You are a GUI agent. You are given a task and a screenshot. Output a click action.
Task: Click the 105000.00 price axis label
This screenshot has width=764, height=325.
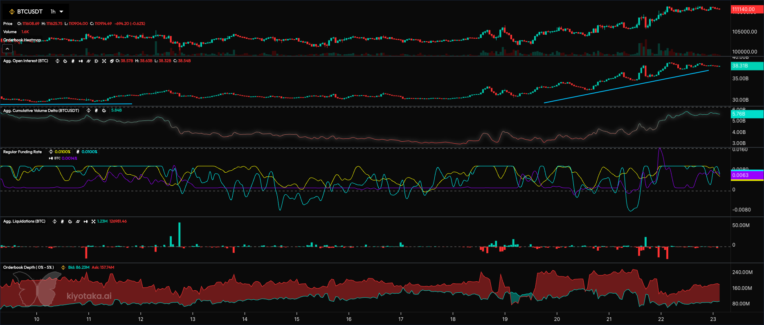tap(744, 32)
